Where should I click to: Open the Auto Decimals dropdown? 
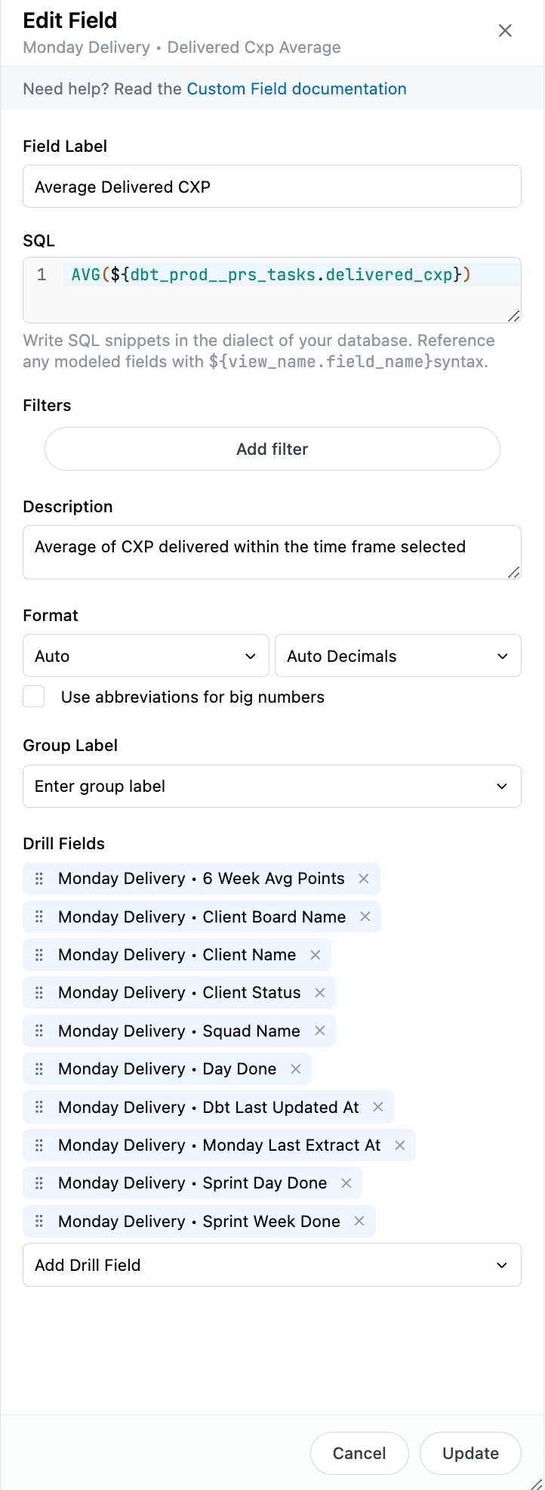(398, 656)
